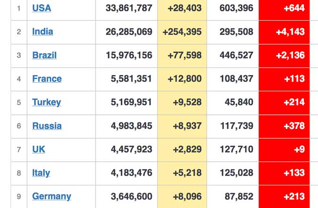318x208 pixels.
Task: Select India new cases cell +254,395
Action: [182, 32]
